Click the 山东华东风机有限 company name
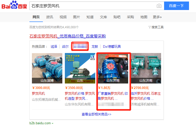 (x=79, y=104)
